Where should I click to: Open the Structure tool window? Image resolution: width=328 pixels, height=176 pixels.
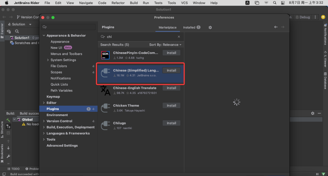(2, 129)
